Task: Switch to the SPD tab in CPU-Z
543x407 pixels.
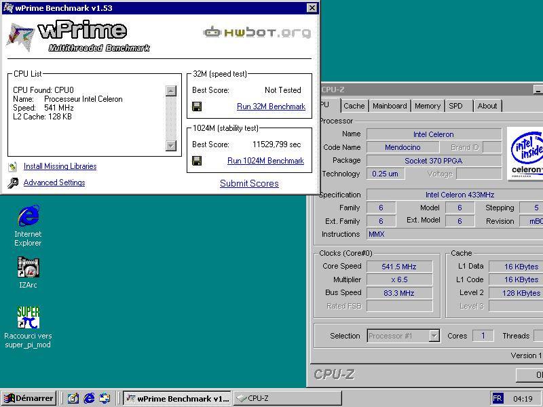Action: (455, 106)
